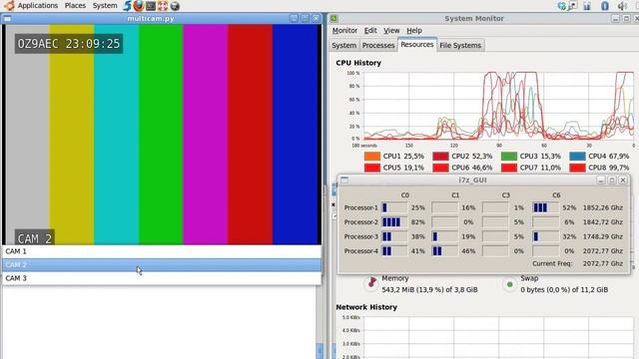Click the C6 column header in i7z_GUI
The width and height of the screenshot is (639, 359).
(x=556, y=195)
